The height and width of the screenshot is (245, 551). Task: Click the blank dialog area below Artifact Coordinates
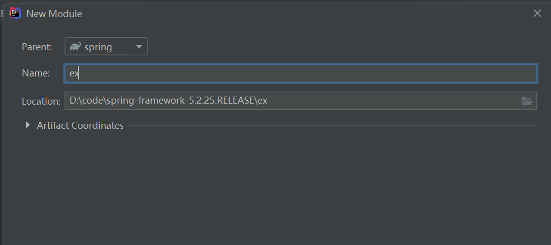click(277, 191)
